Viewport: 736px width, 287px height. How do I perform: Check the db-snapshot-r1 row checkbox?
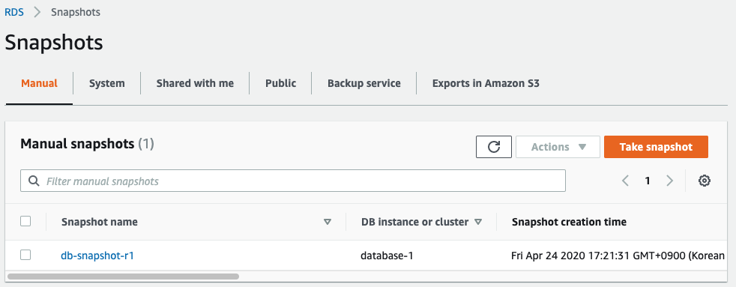click(x=25, y=255)
